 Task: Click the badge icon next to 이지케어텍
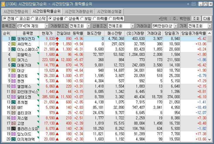[x=13, y=139]
